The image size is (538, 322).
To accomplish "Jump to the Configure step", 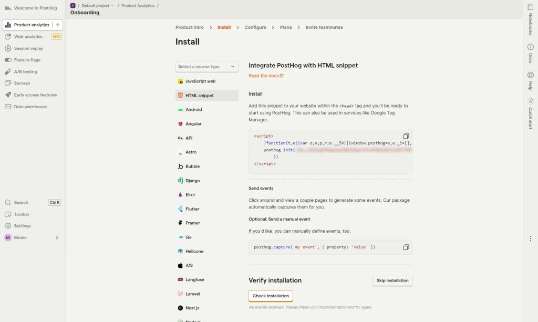I will click(255, 27).
